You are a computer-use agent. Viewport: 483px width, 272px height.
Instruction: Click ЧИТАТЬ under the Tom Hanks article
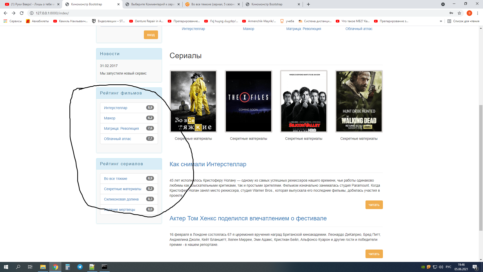point(374,254)
